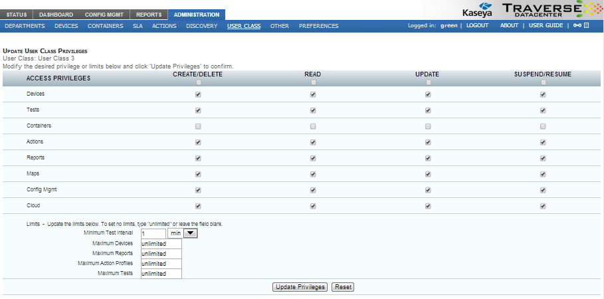Click the Traverse Datacenter logo
Screen dimensions: 604x299
point(549,9)
